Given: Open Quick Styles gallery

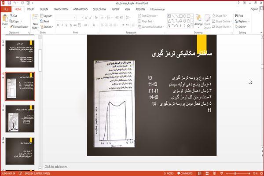Looking at the screenshot, I should [x=207, y=22].
